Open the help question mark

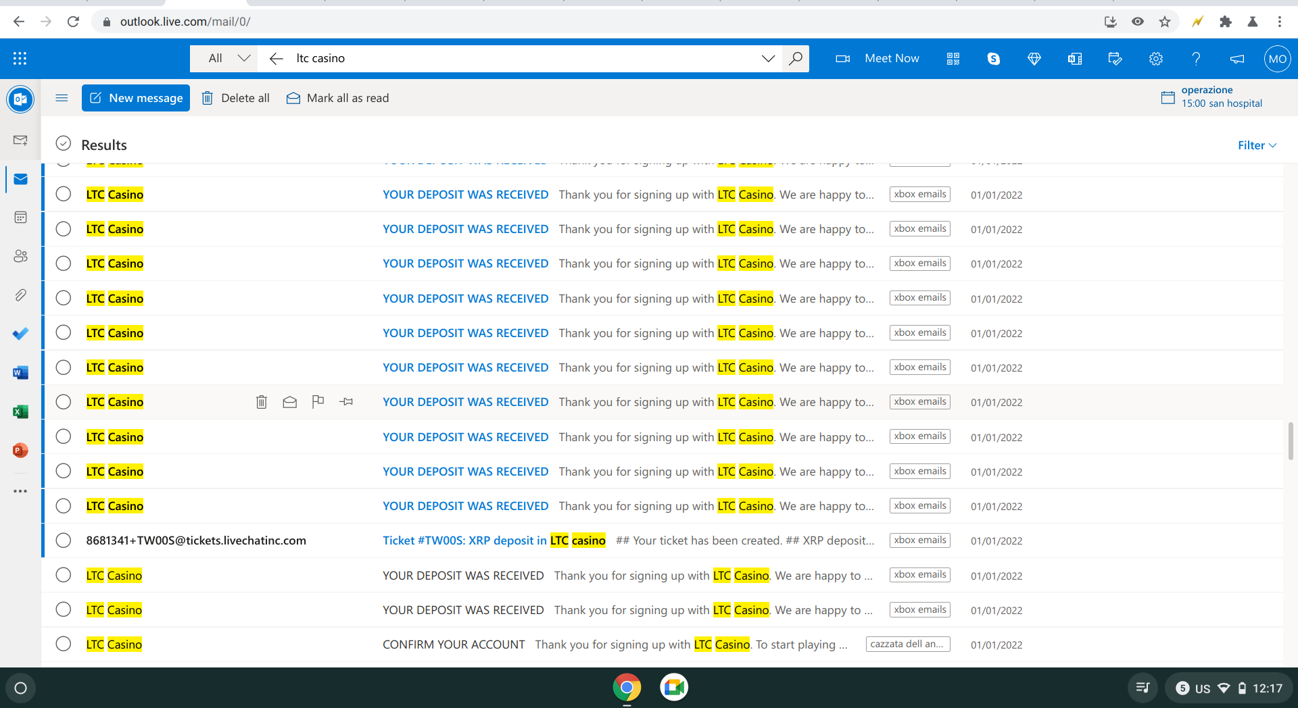1197,59
